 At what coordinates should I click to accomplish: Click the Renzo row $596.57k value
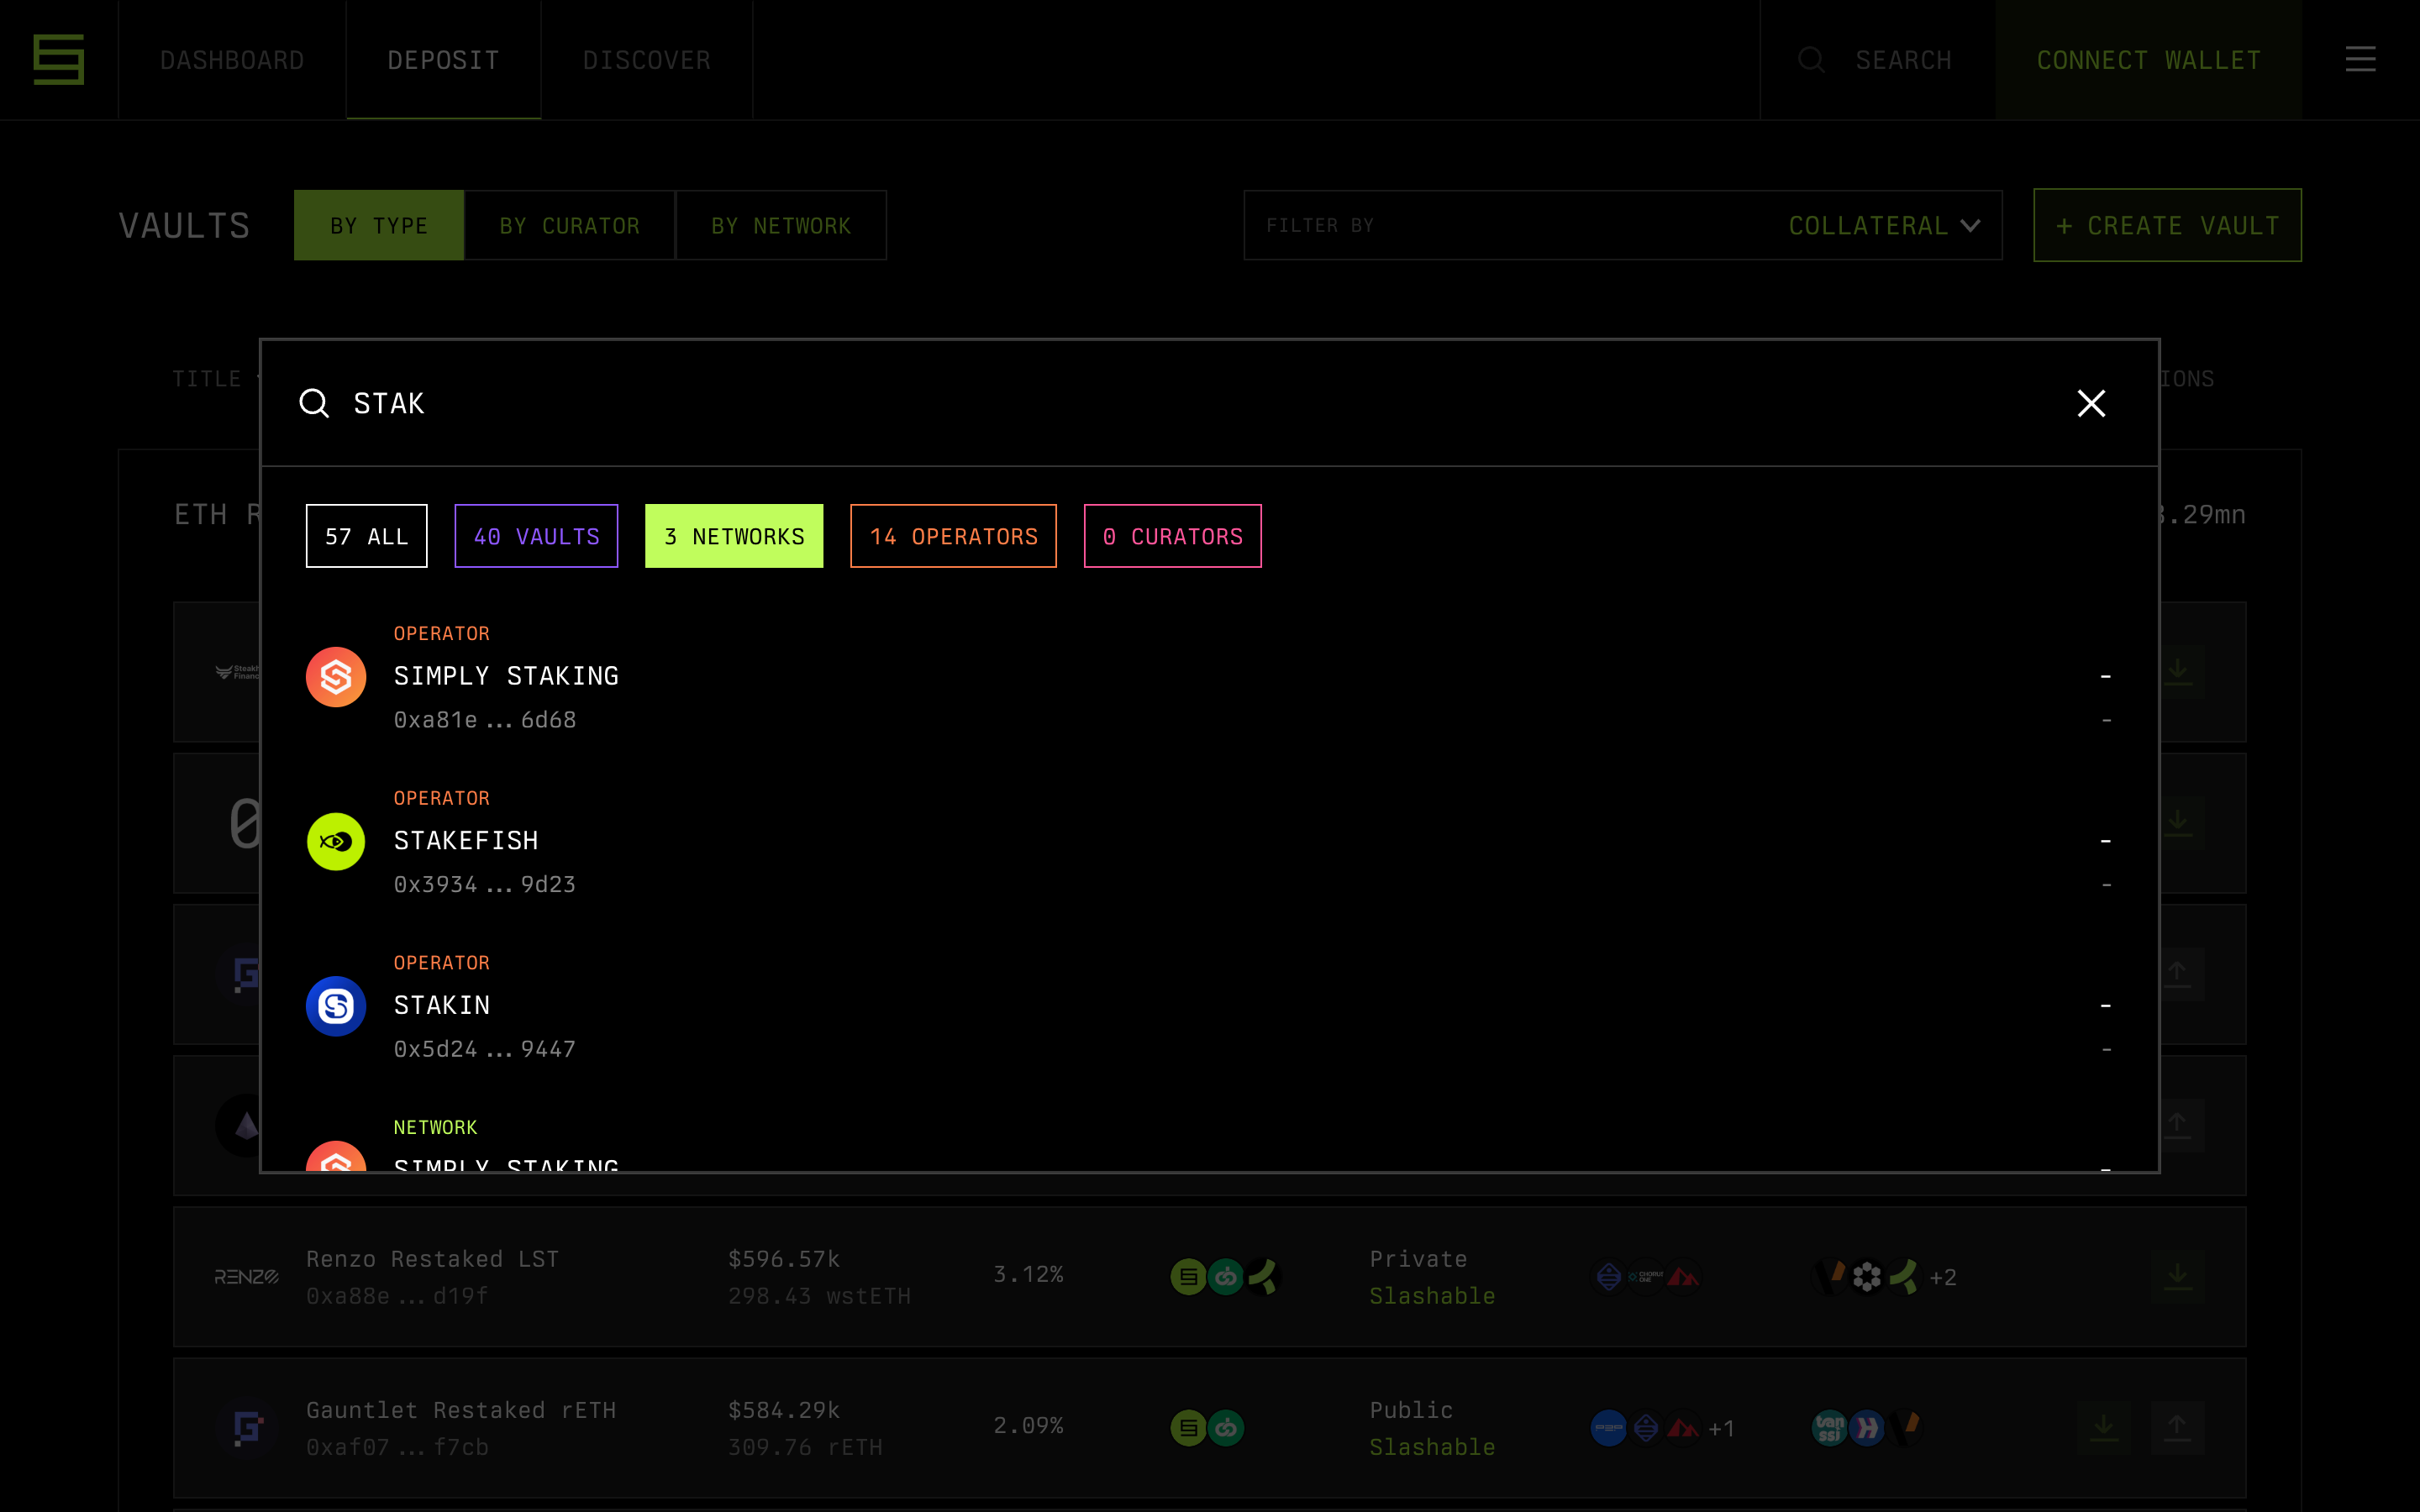[x=784, y=1259]
